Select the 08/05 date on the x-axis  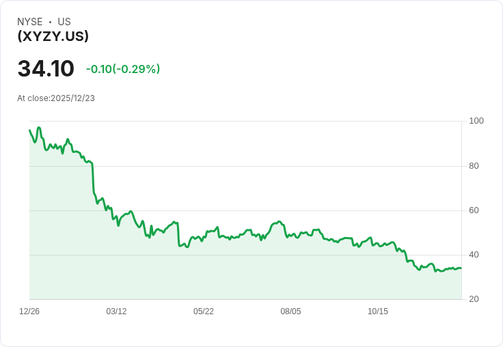(x=290, y=311)
